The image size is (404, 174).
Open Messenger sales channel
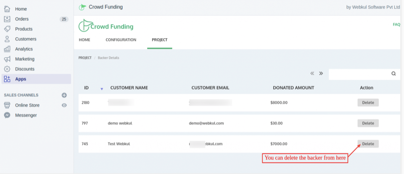[x=26, y=115]
